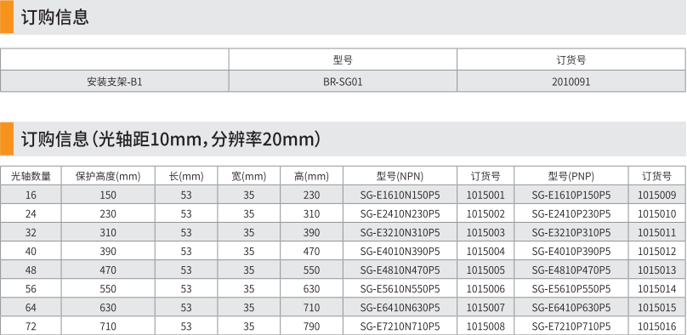Click axis count 40 cell
Viewport: 687px width, 335px height.
(31, 252)
